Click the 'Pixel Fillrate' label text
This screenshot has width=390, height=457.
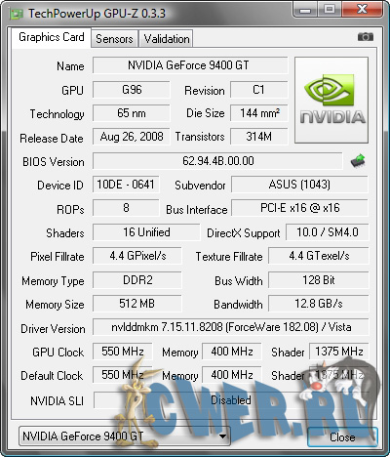pyautogui.click(x=58, y=257)
